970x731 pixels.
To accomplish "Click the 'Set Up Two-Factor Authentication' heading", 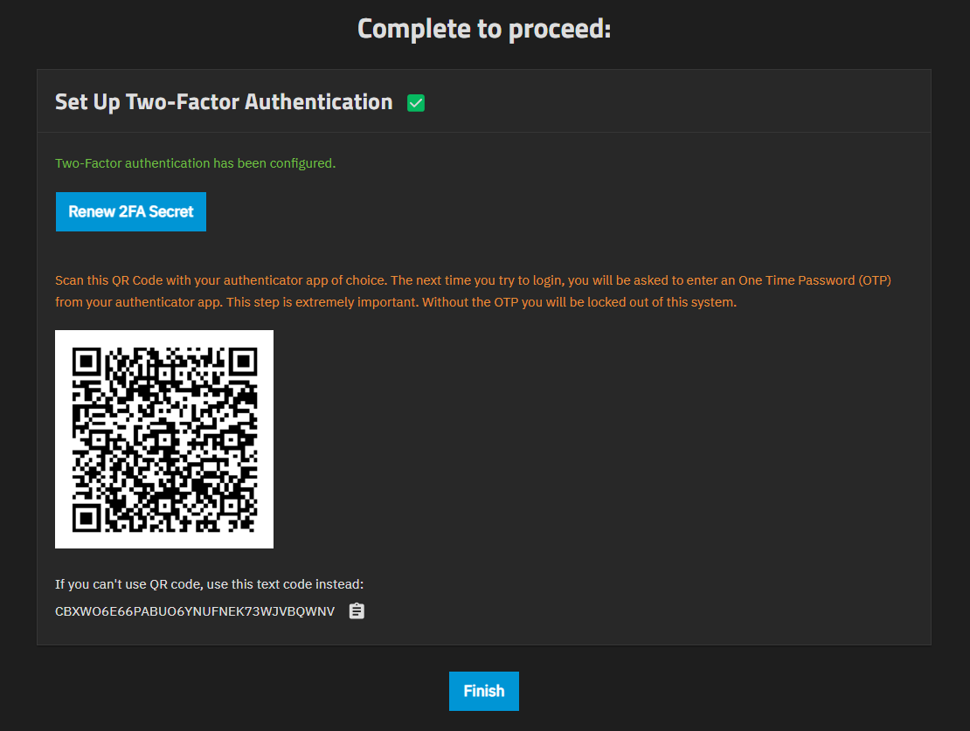I will coord(224,102).
